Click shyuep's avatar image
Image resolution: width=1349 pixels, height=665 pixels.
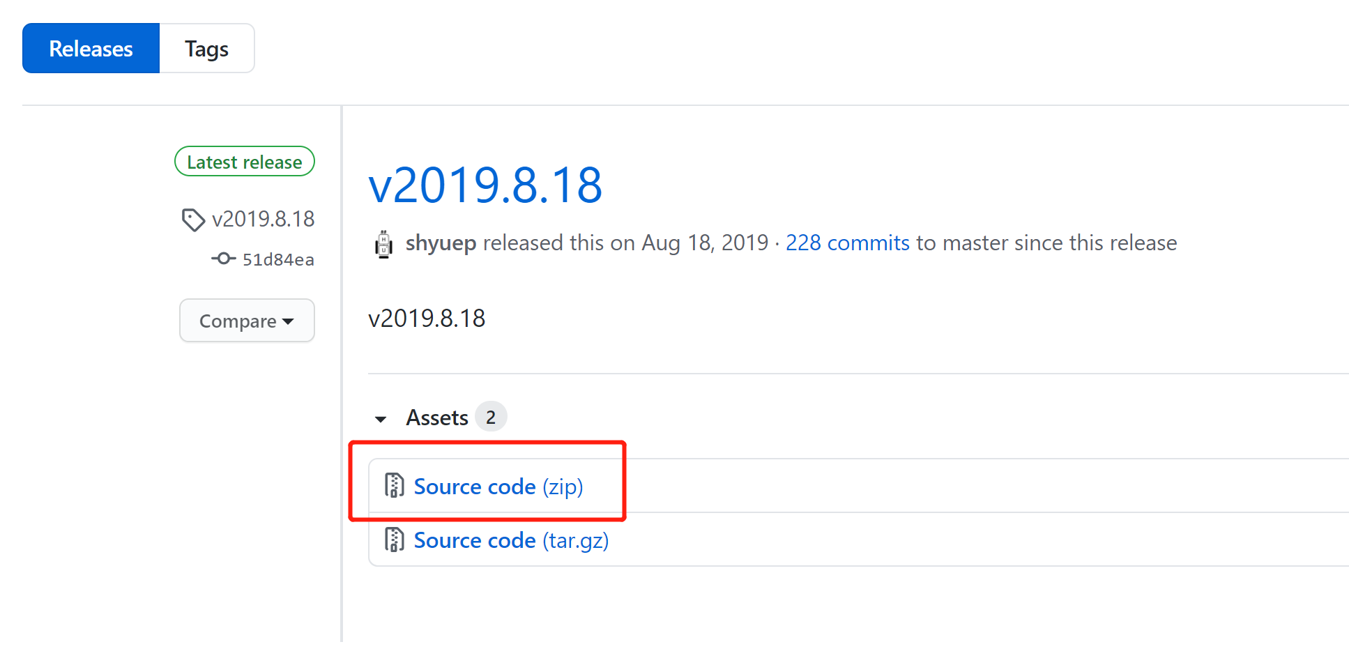pyautogui.click(x=383, y=244)
